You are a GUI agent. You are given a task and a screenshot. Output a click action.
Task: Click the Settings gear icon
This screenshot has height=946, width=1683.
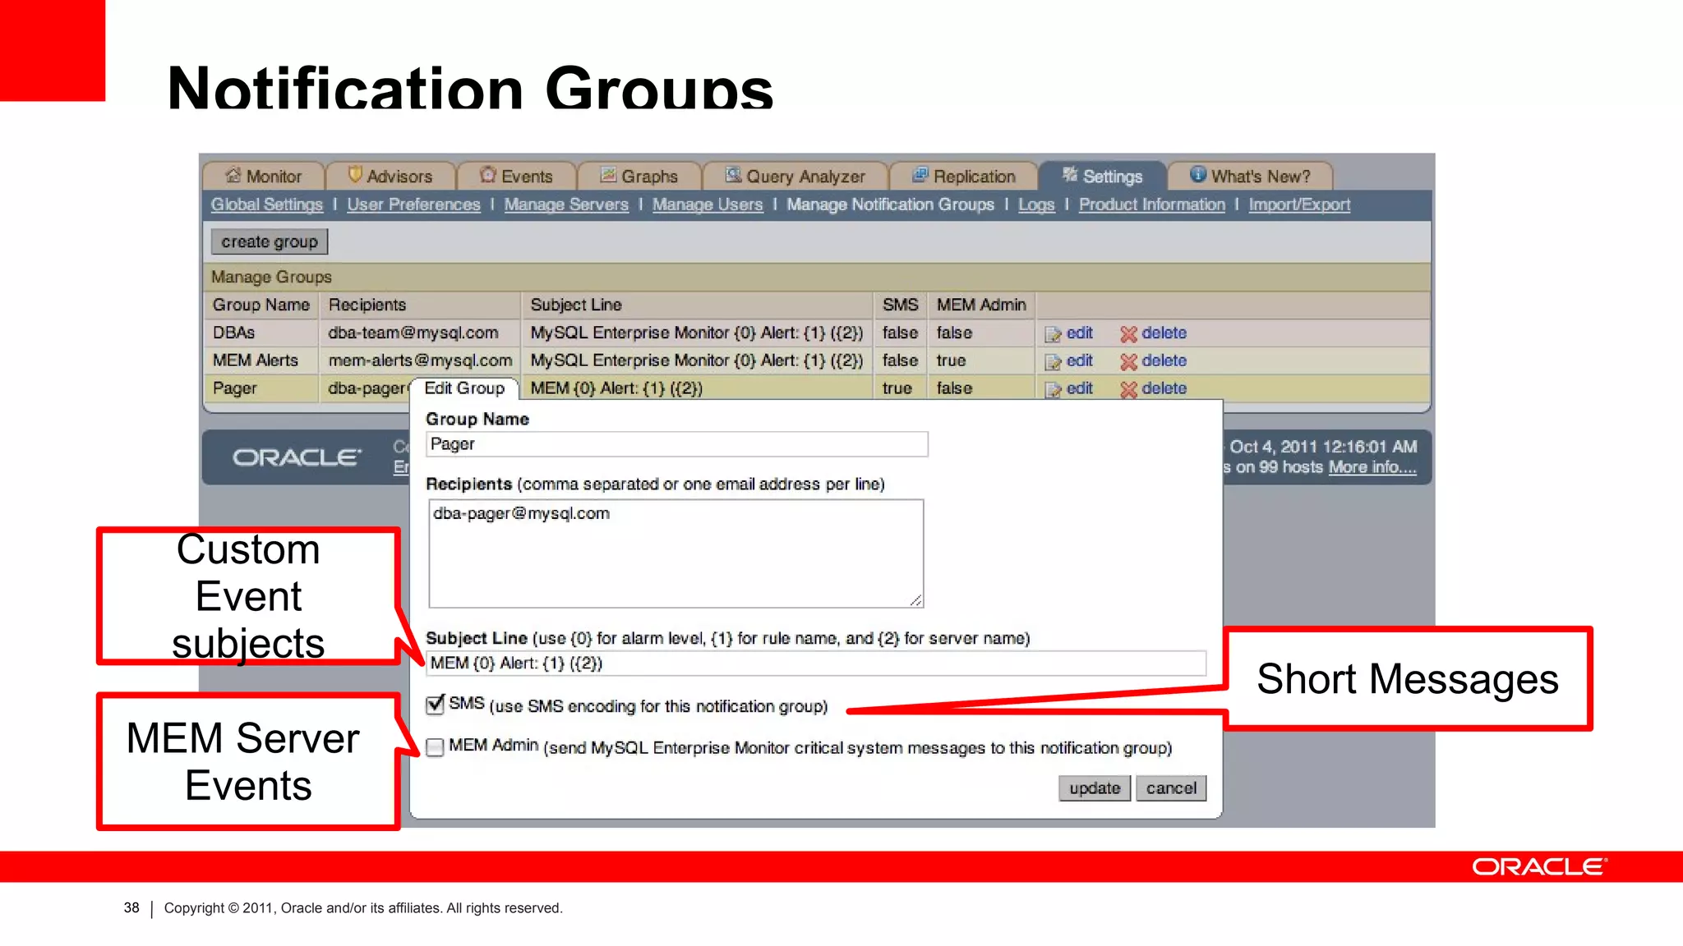point(1070,175)
